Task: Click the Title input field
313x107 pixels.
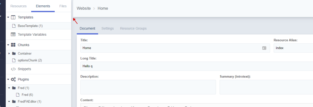Action: coord(175,48)
